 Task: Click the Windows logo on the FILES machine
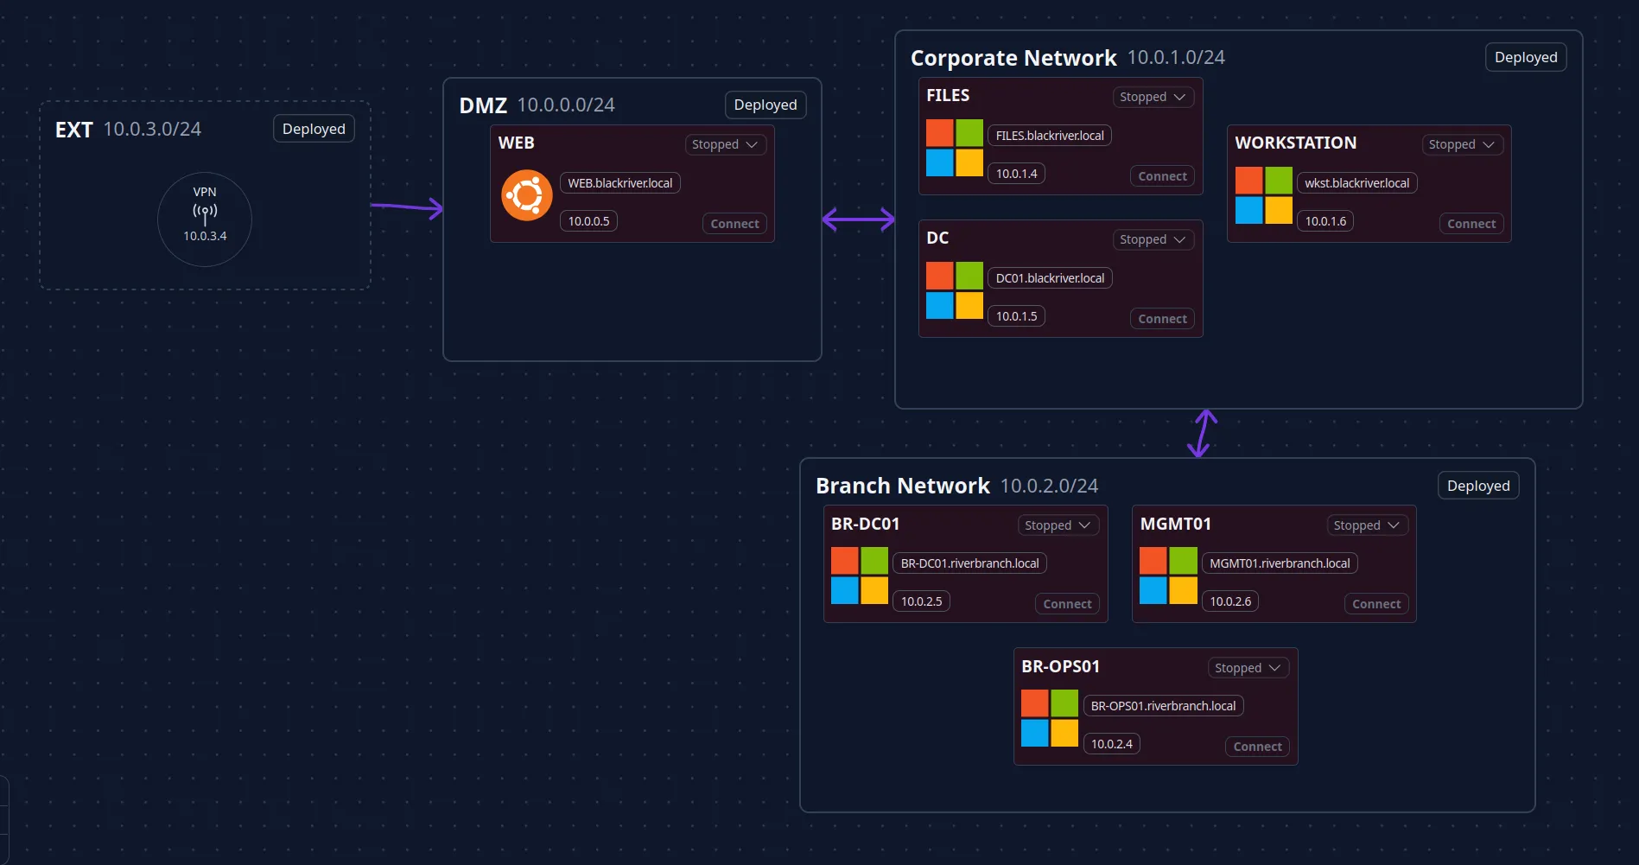click(x=955, y=148)
